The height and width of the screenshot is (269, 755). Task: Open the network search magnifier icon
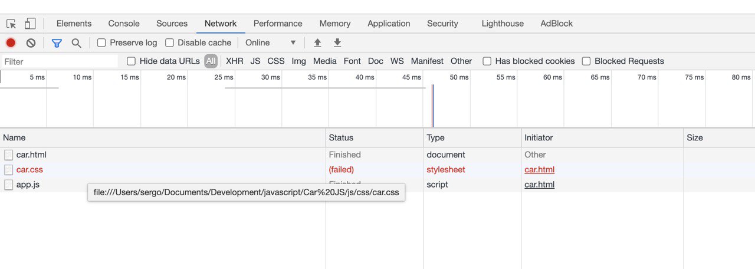click(x=76, y=42)
